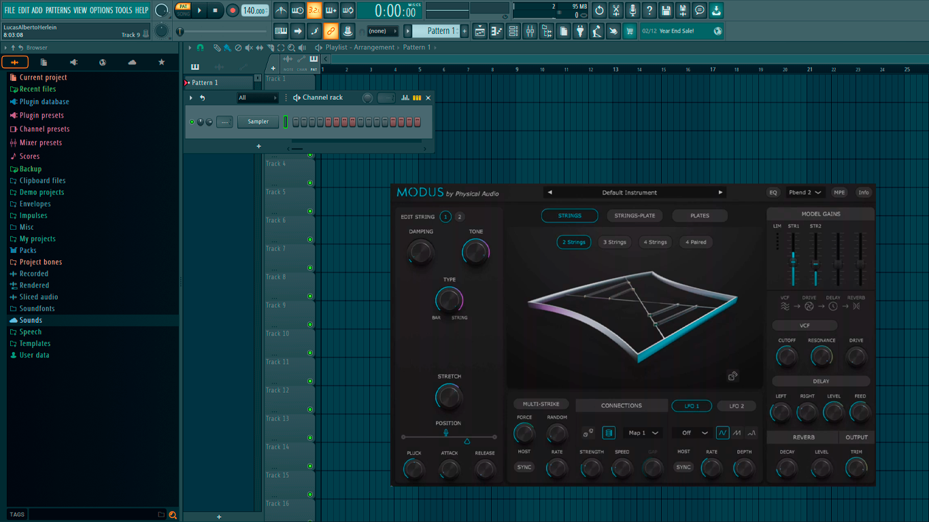Open the TOOLS menu

124,10
